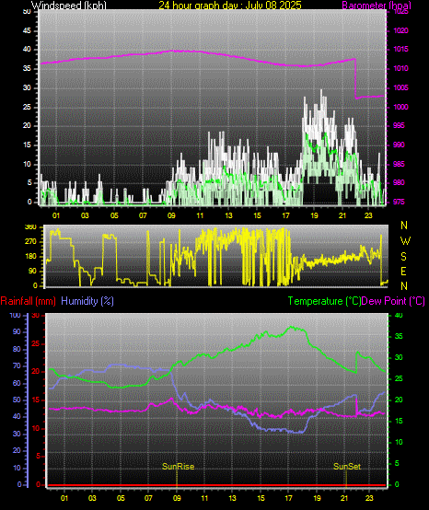The height and width of the screenshot is (510, 429).
Task: Click the Humidity (%) legend label
Action: (87, 301)
